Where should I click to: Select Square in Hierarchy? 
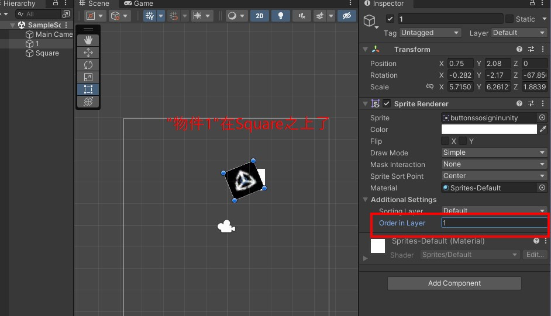(x=42, y=53)
